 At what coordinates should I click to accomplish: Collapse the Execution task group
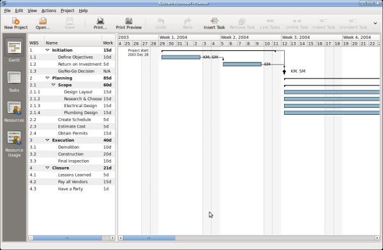point(47,140)
